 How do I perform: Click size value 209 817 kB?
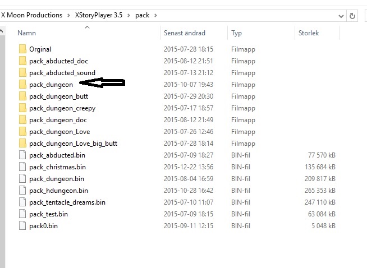[x=320, y=179]
